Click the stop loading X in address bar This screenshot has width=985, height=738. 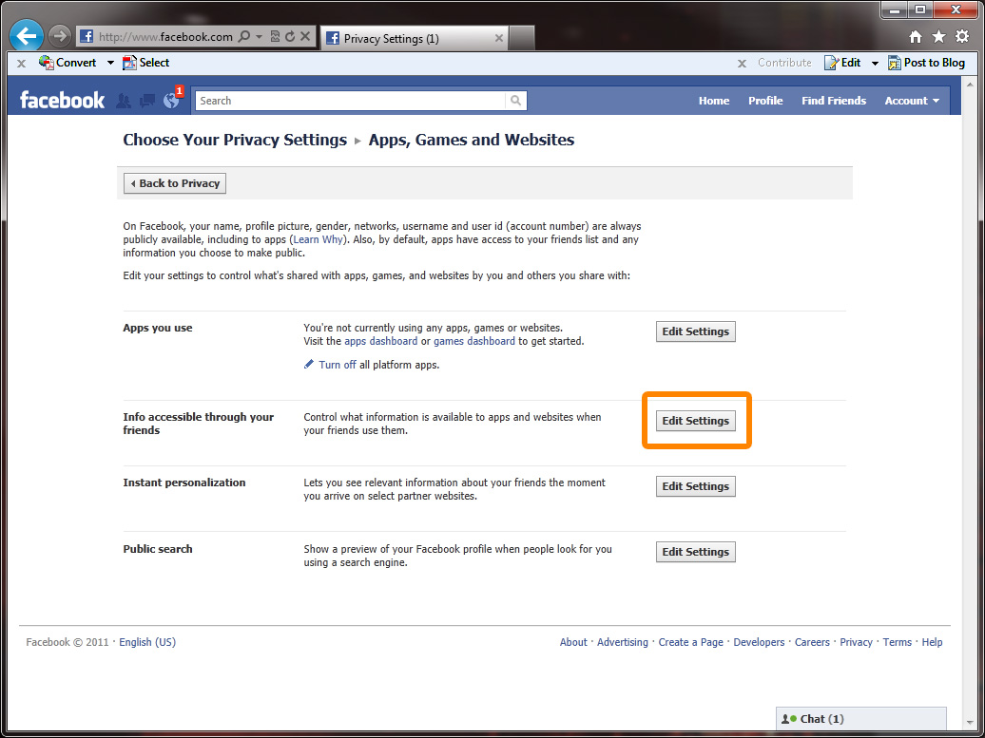pos(304,36)
